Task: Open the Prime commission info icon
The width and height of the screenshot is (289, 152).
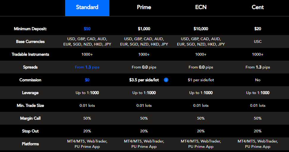Action: pos(166,80)
